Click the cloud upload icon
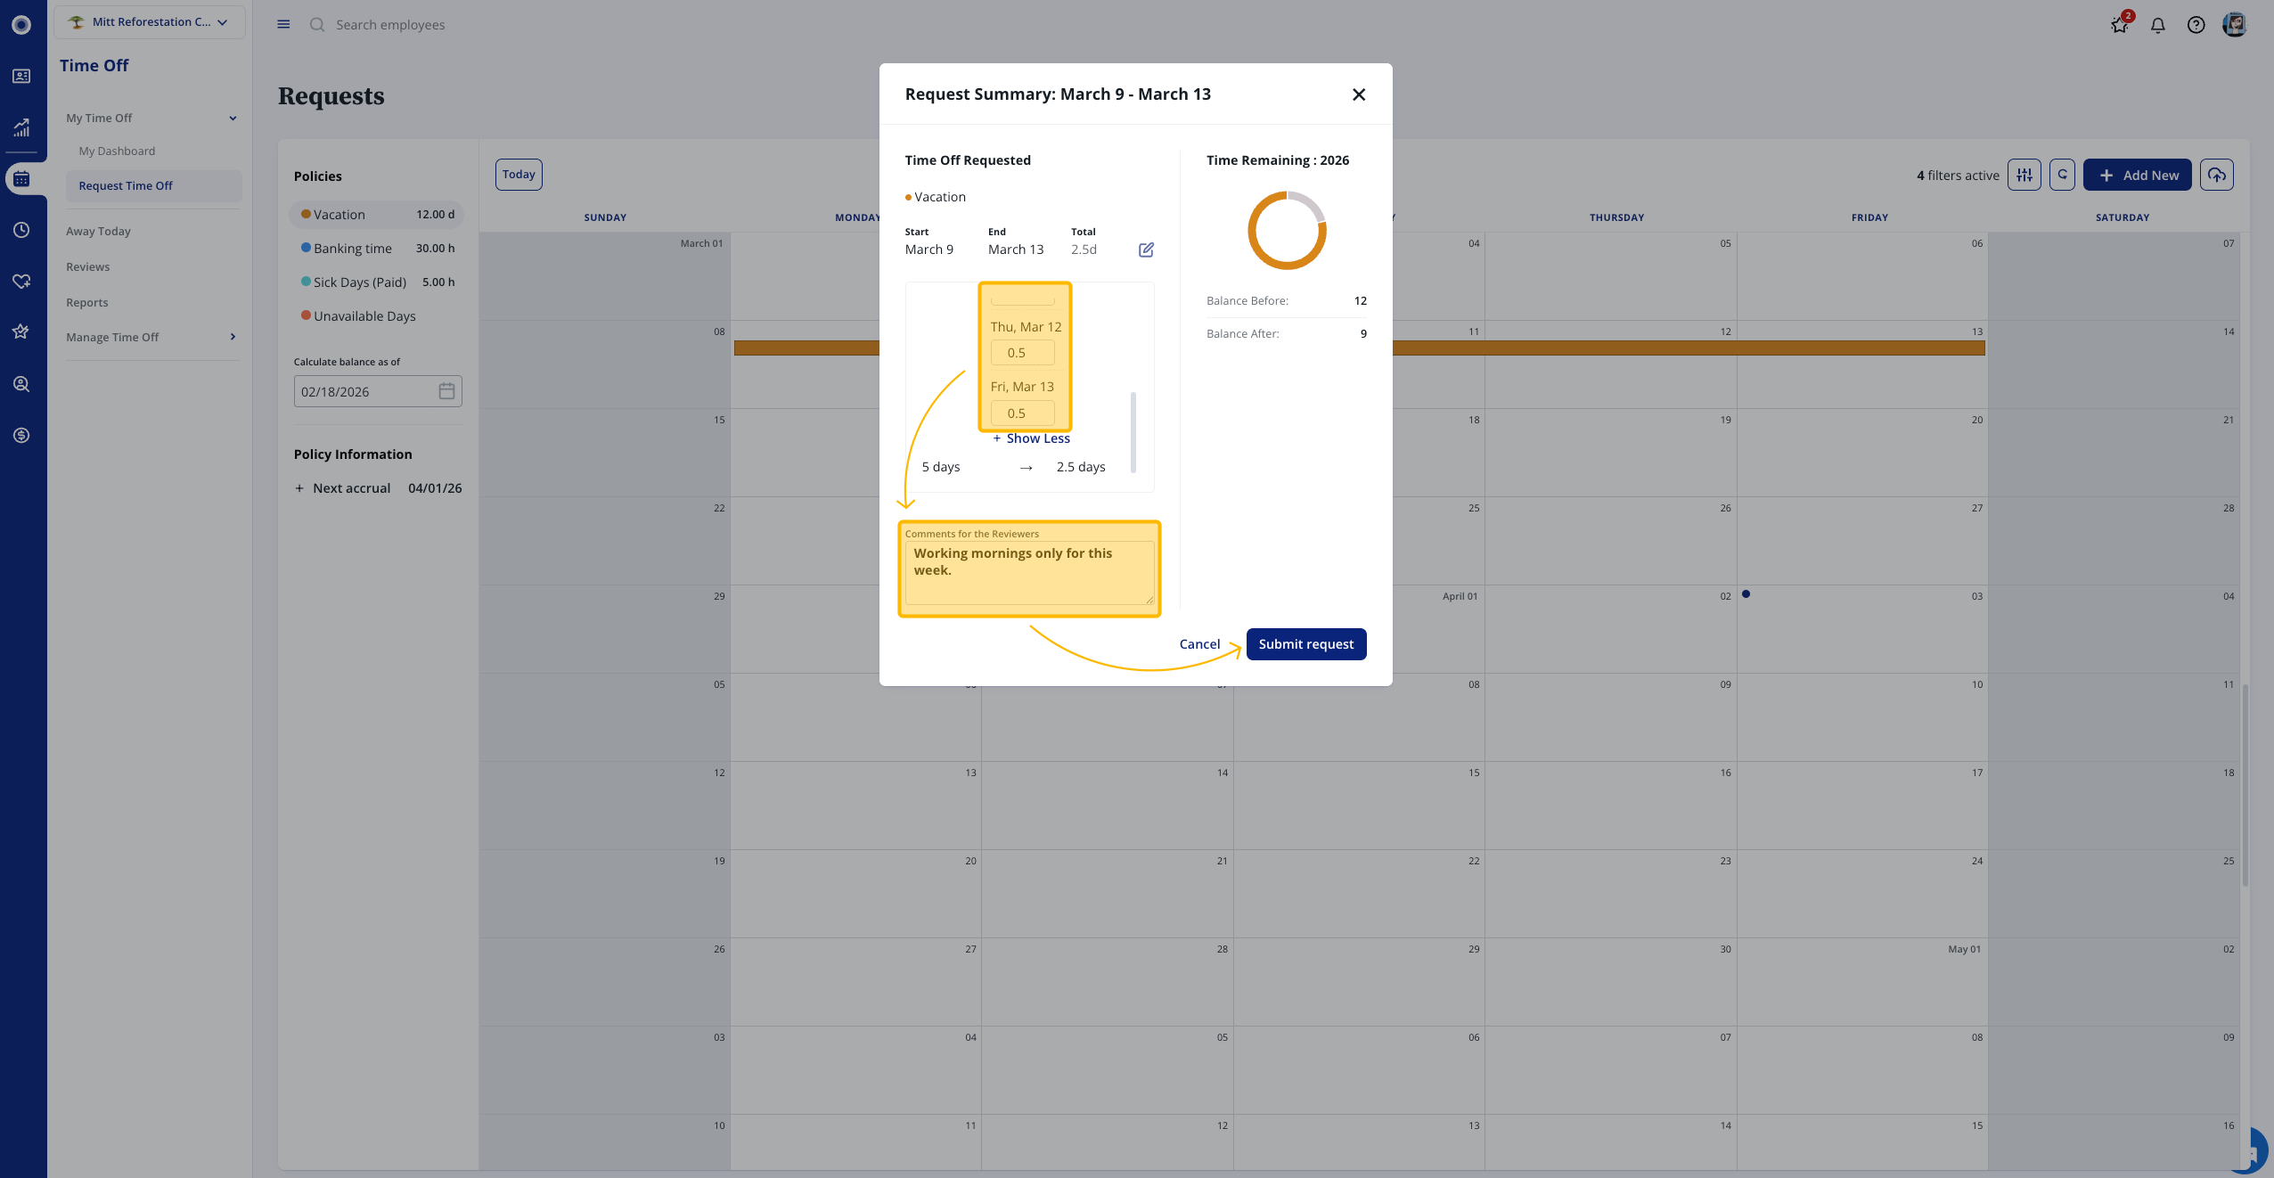2274x1178 pixels. pos(2216,175)
